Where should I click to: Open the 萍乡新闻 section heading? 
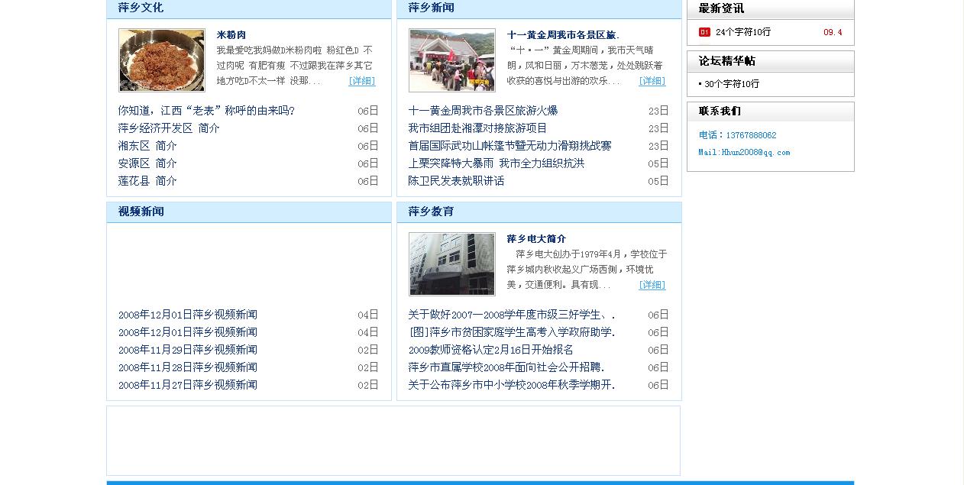coord(431,8)
